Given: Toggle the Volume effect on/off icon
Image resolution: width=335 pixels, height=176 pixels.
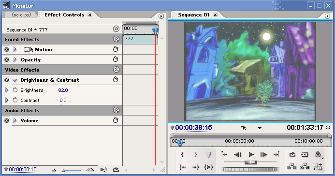Looking at the screenshot, I should [7, 120].
